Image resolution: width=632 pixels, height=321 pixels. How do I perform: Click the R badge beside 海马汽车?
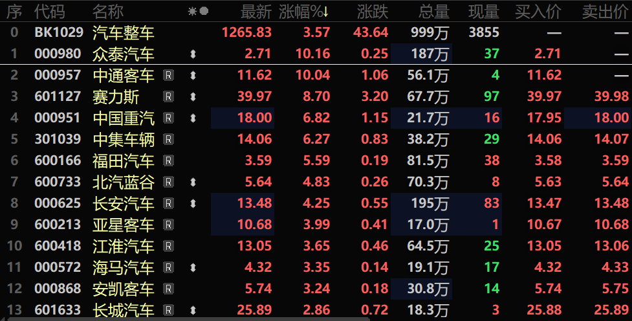tap(168, 267)
